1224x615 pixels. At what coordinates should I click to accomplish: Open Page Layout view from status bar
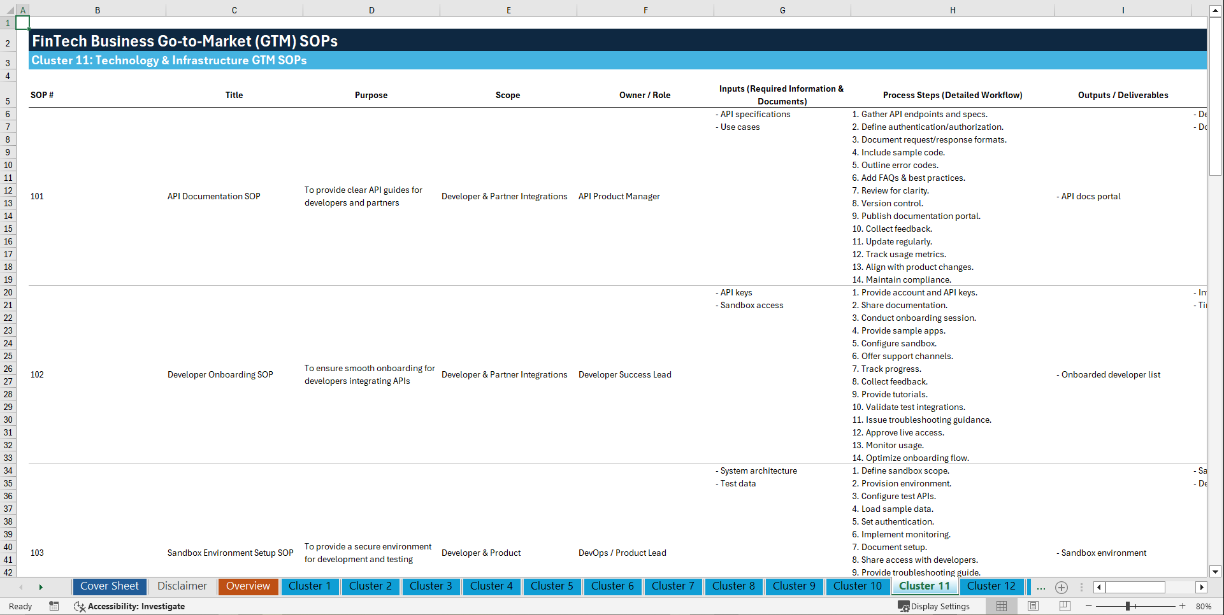(x=1033, y=606)
